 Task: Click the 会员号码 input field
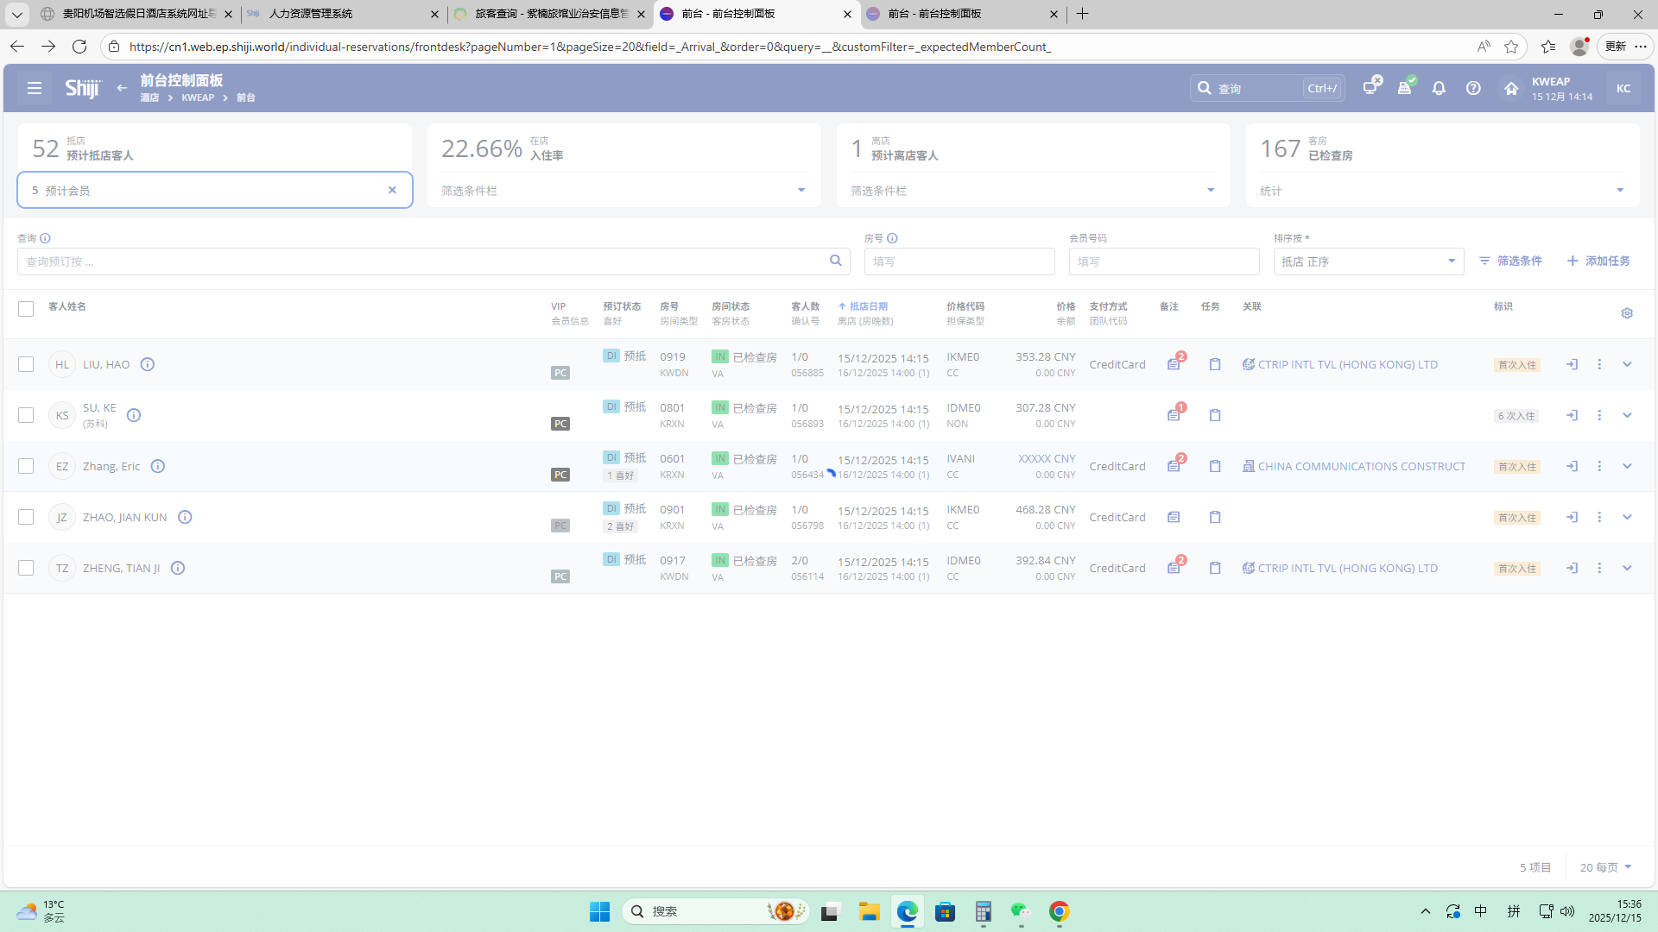coord(1163,261)
